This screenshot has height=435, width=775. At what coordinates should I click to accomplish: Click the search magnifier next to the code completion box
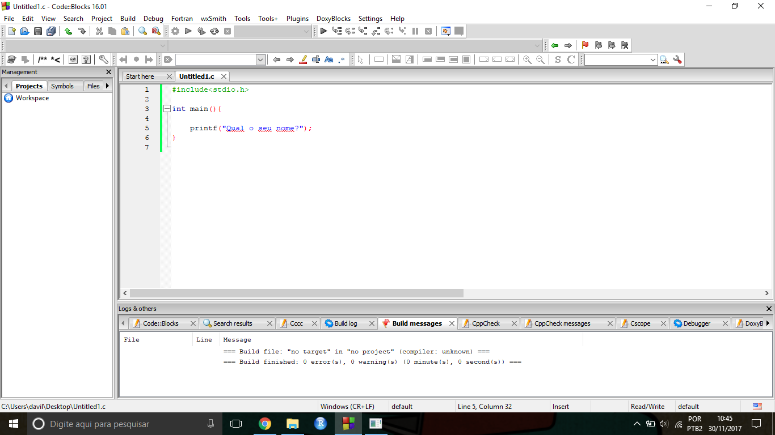point(664,59)
